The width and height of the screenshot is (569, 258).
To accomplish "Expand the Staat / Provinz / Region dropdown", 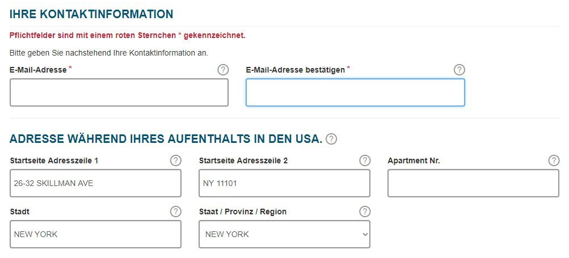I will (x=284, y=234).
